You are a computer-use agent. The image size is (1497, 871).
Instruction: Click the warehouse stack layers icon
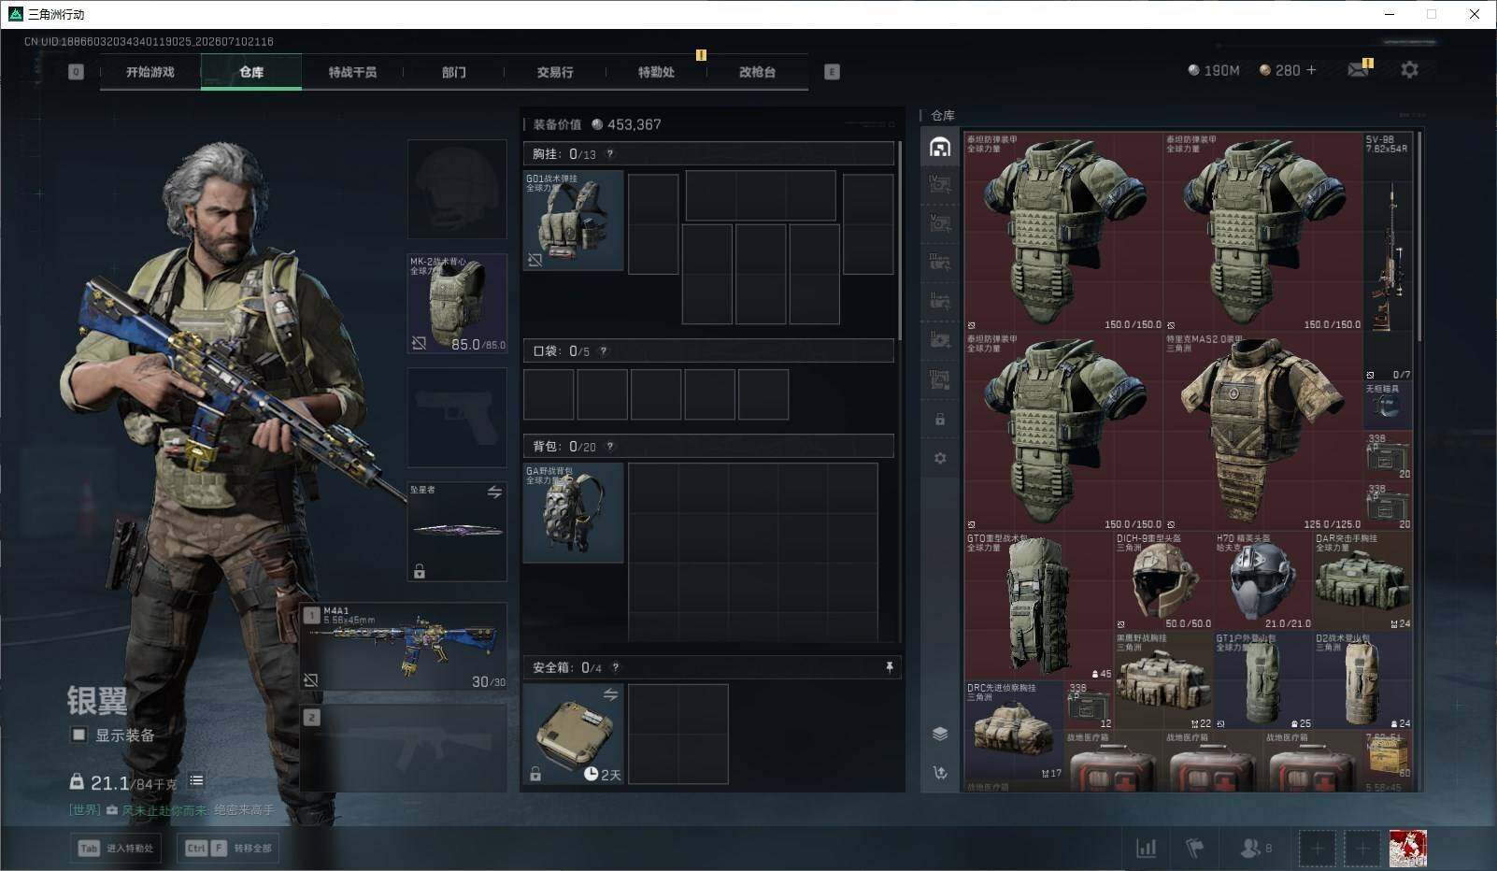click(940, 734)
